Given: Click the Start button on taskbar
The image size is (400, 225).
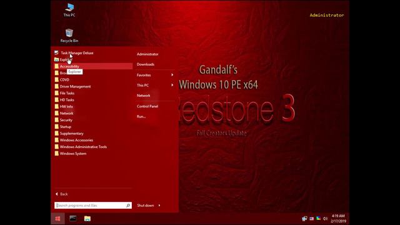Looking at the screenshot, I should click(57, 219).
